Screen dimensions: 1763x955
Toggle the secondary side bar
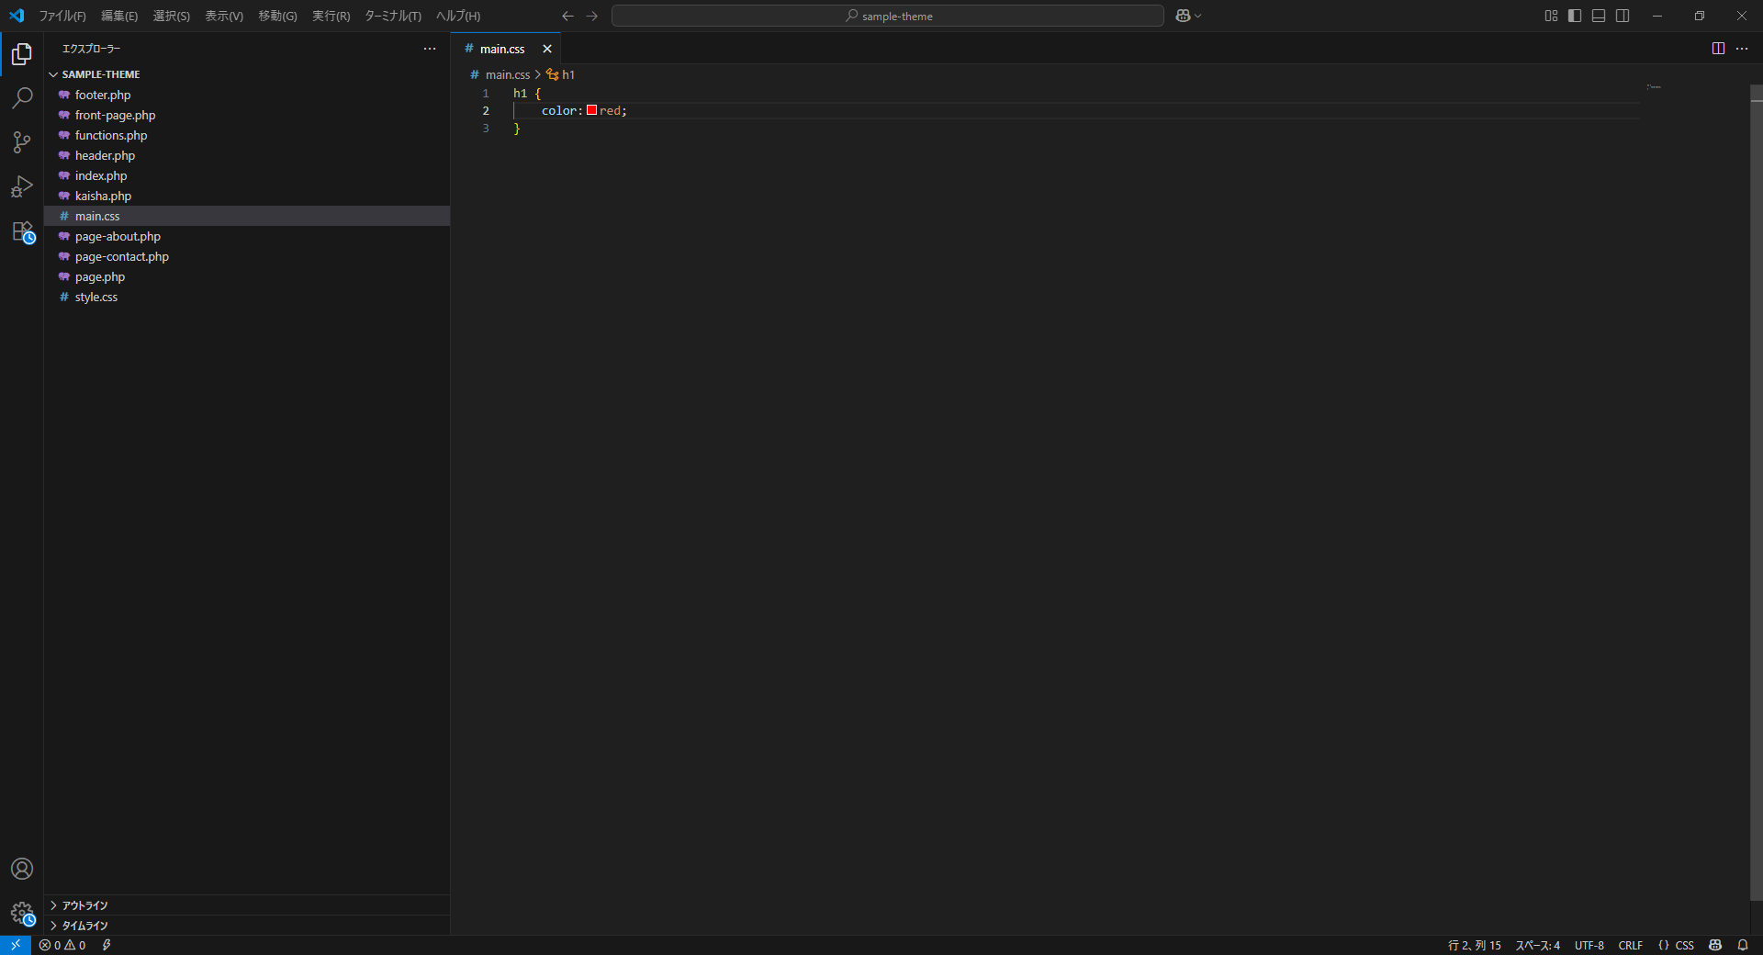(1623, 16)
